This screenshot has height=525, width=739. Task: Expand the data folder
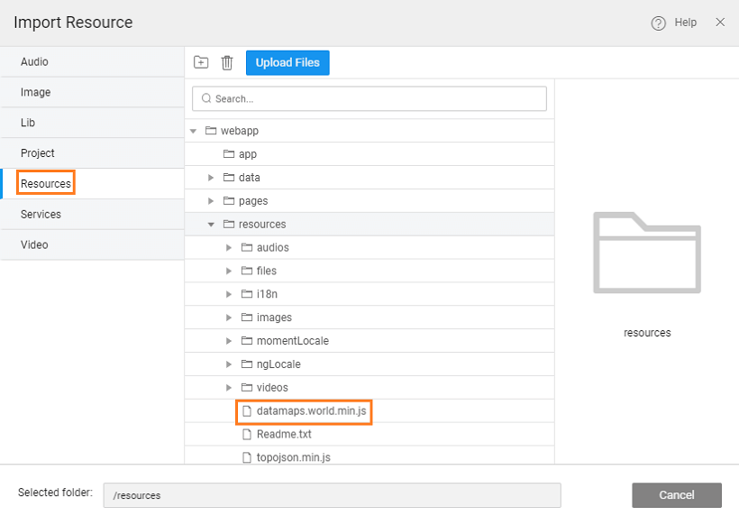coord(211,178)
